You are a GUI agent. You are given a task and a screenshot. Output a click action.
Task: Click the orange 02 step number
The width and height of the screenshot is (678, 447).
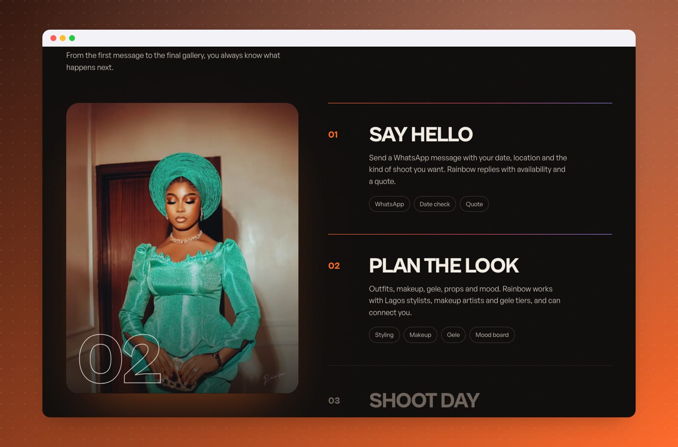point(334,266)
